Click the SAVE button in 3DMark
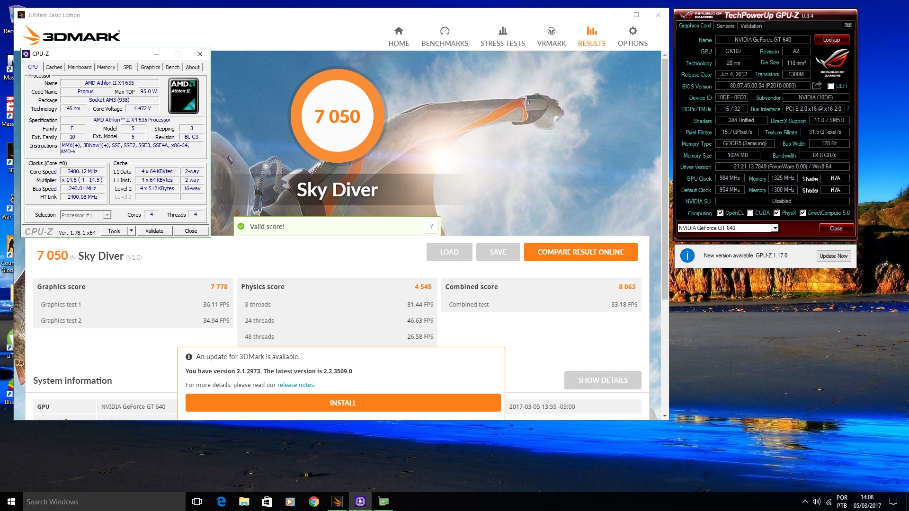This screenshot has height=511, width=909. point(498,252)
